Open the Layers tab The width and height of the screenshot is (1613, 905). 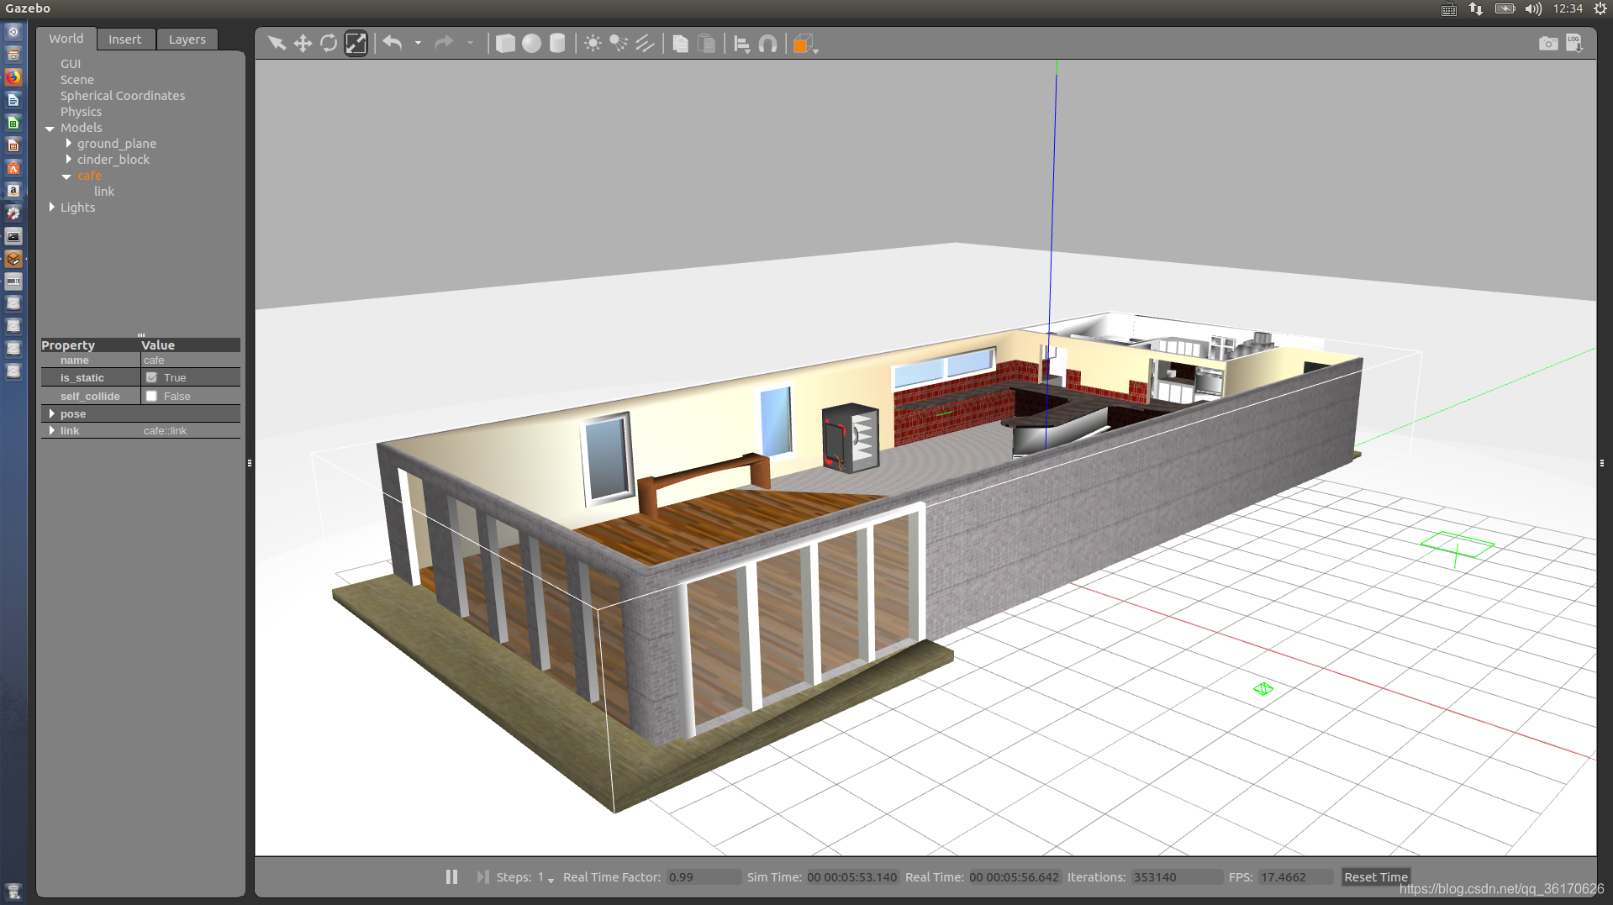(x=187, y=39)
